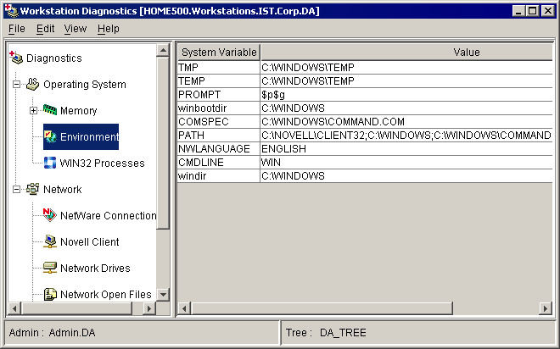Click the Workstation Diagnostics title bar icon
The image size is (560, 349).
11,11
